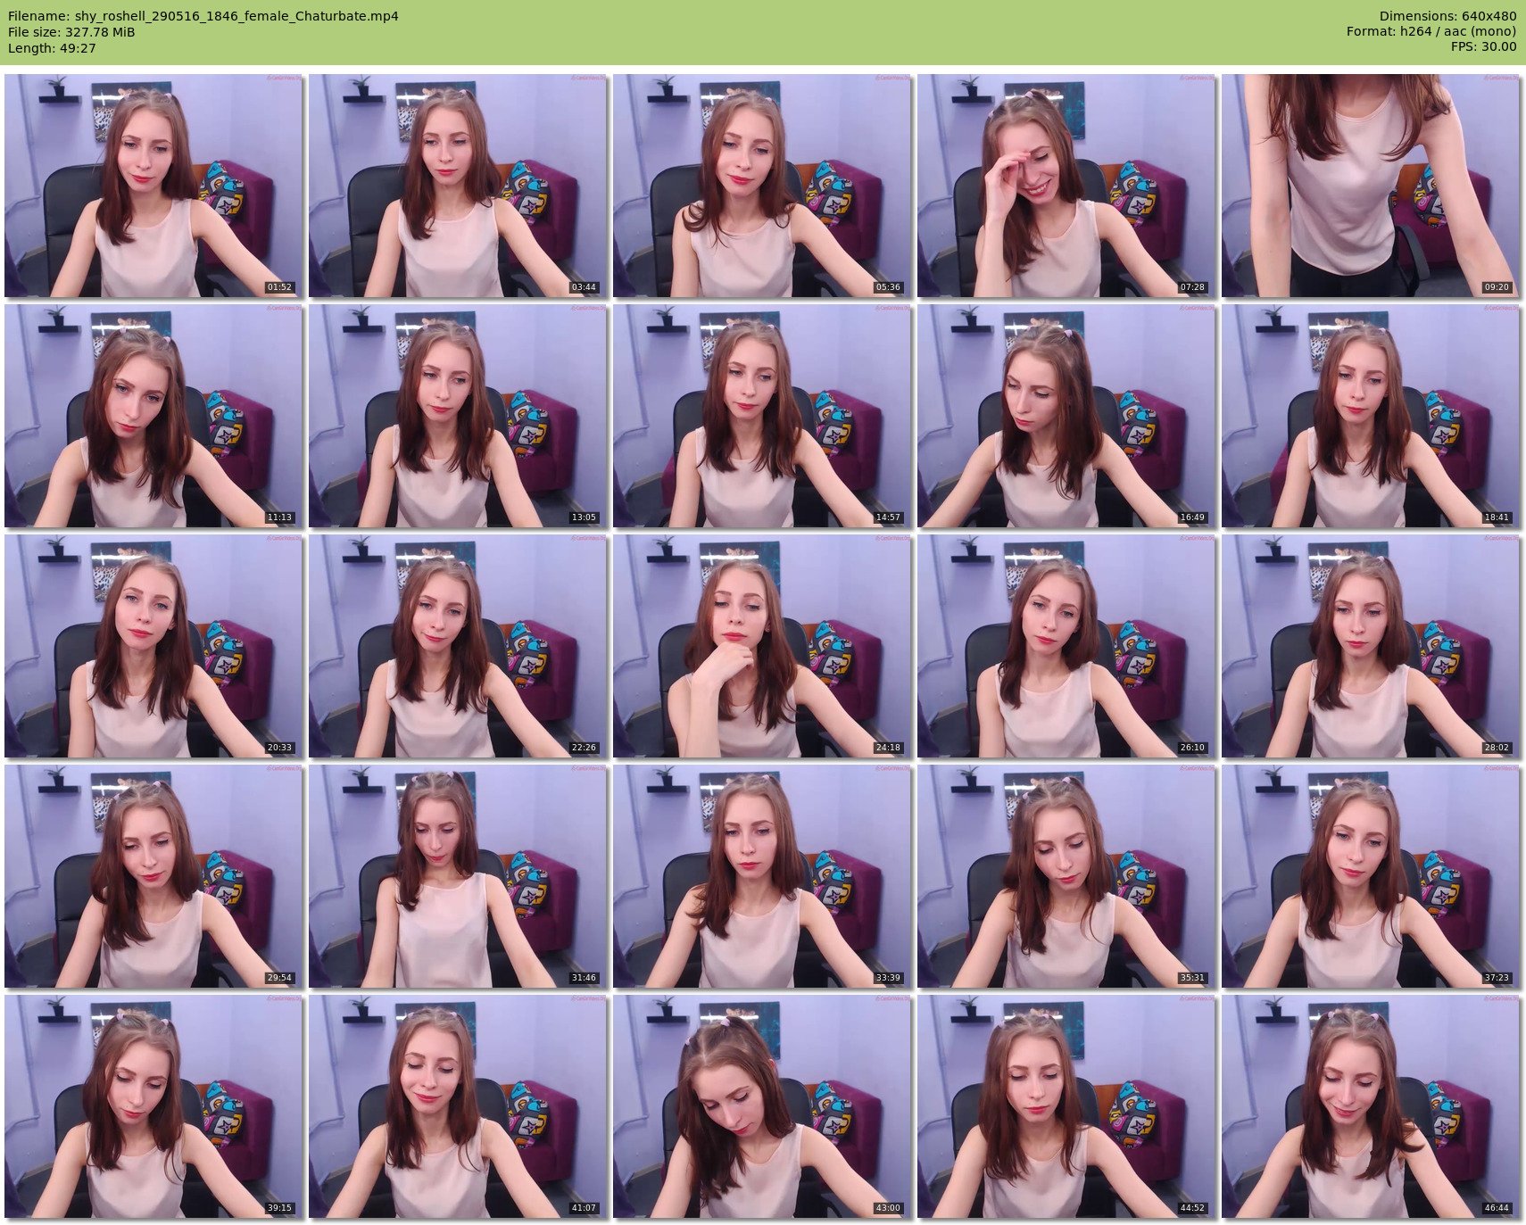Screen dimensions: 1526x1225
Task: Click the "Length: 49:27" text
Action: [x=52, y=48]
